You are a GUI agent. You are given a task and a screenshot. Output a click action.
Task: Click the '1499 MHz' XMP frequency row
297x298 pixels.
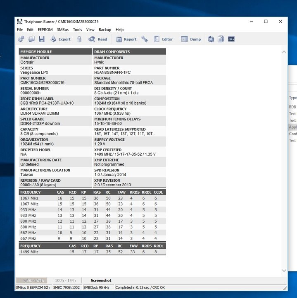tap(93, 252)
